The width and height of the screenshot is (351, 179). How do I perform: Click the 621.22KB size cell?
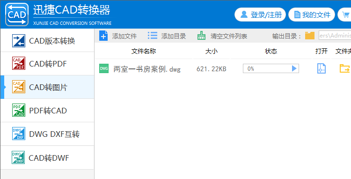[x=212, y=69]
